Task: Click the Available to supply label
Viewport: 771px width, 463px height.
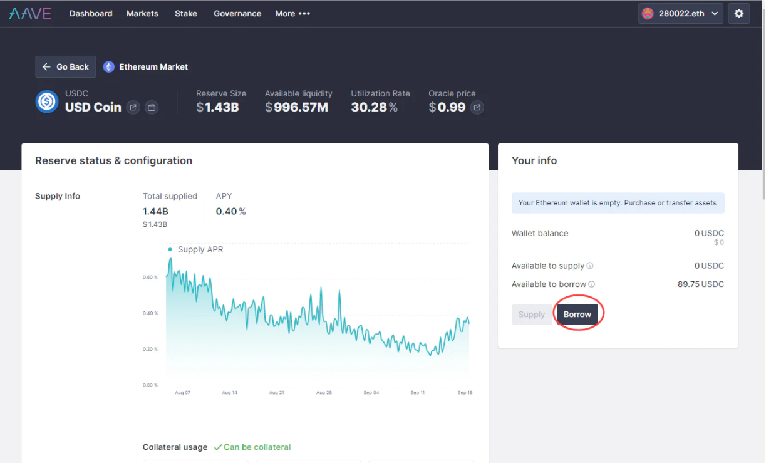Action: click(548, 266)
